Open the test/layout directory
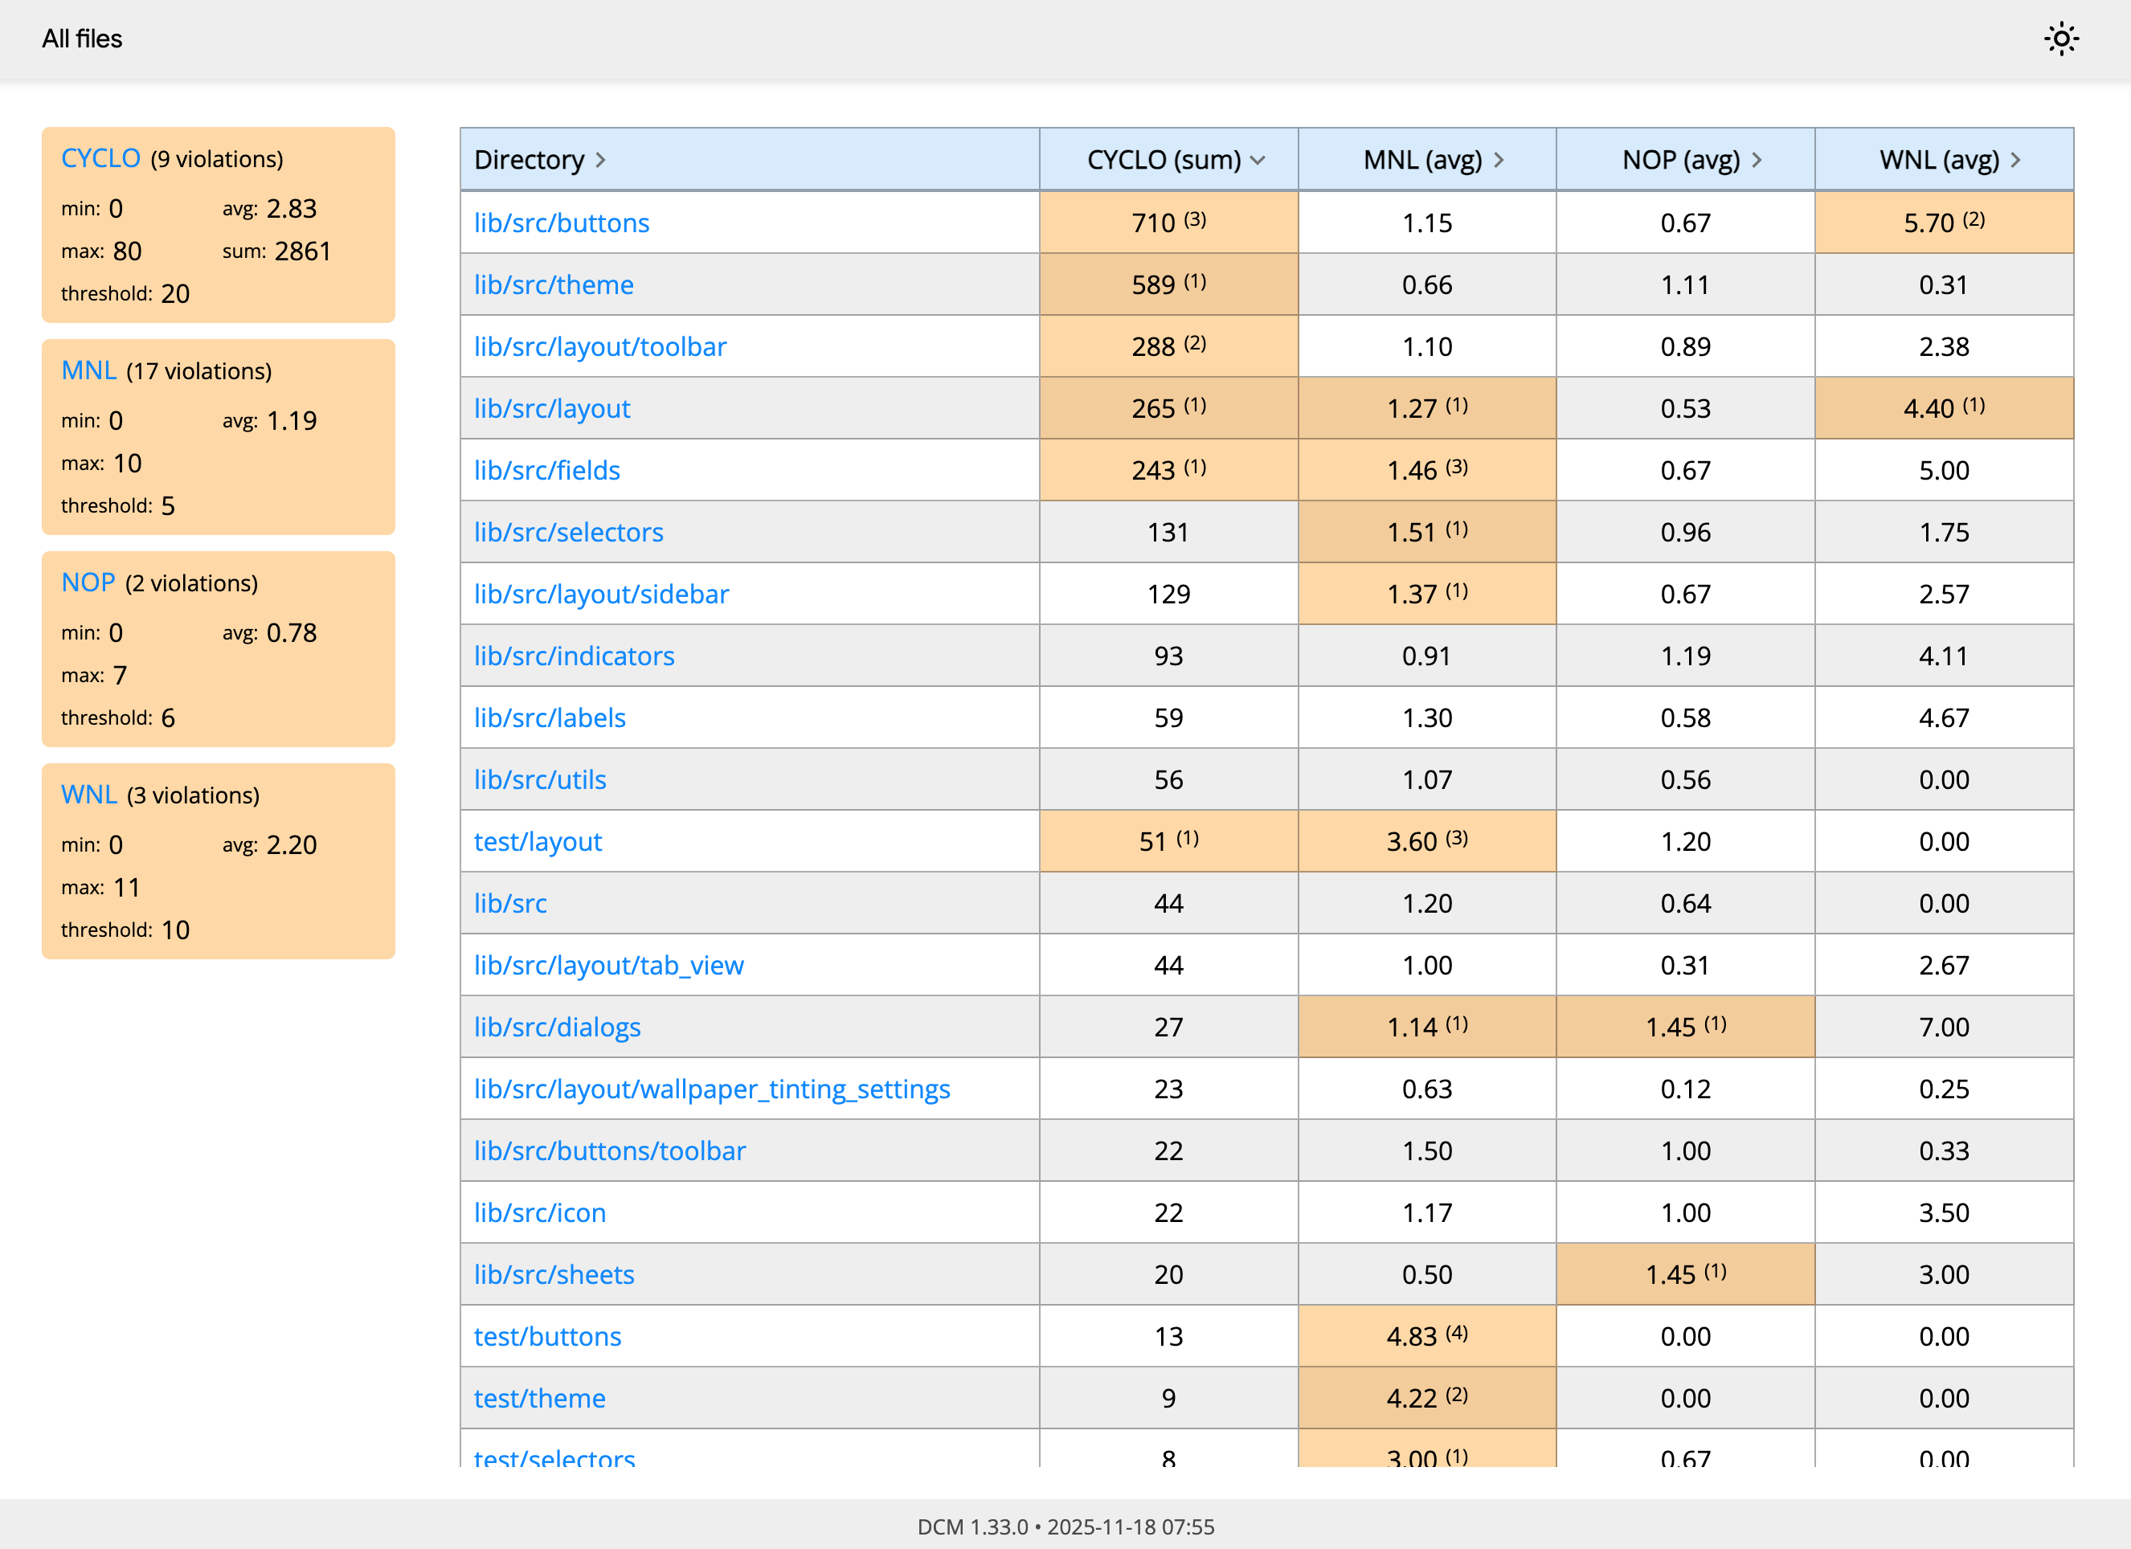This screenshot has height=1549, width=2131. [538, 842]
